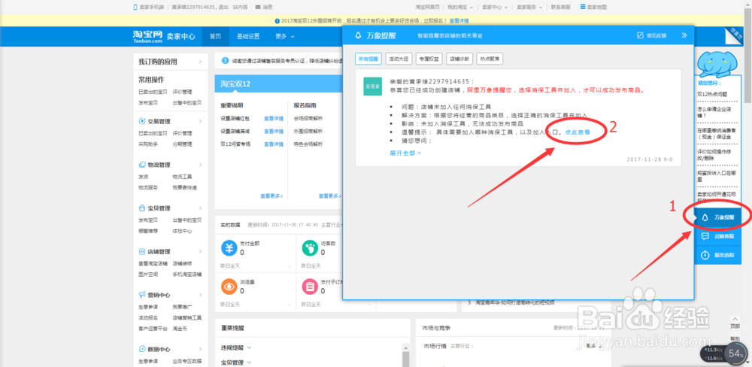The width and height of the screenshot is (752, 367).
Task: Click the blue elephant mascot
Action: coord(717,63)
